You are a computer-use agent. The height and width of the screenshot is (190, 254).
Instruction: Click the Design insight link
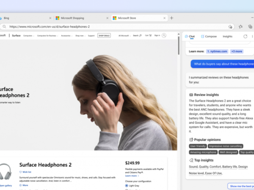tap(243, 167)
